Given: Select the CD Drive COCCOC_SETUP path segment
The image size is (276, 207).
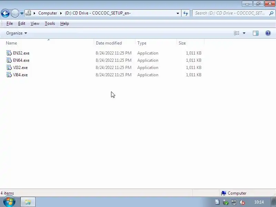Looking at the screenshot, I should tap(98, 13).
